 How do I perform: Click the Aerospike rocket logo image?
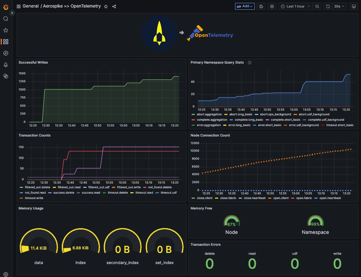[x=159, y=33]
